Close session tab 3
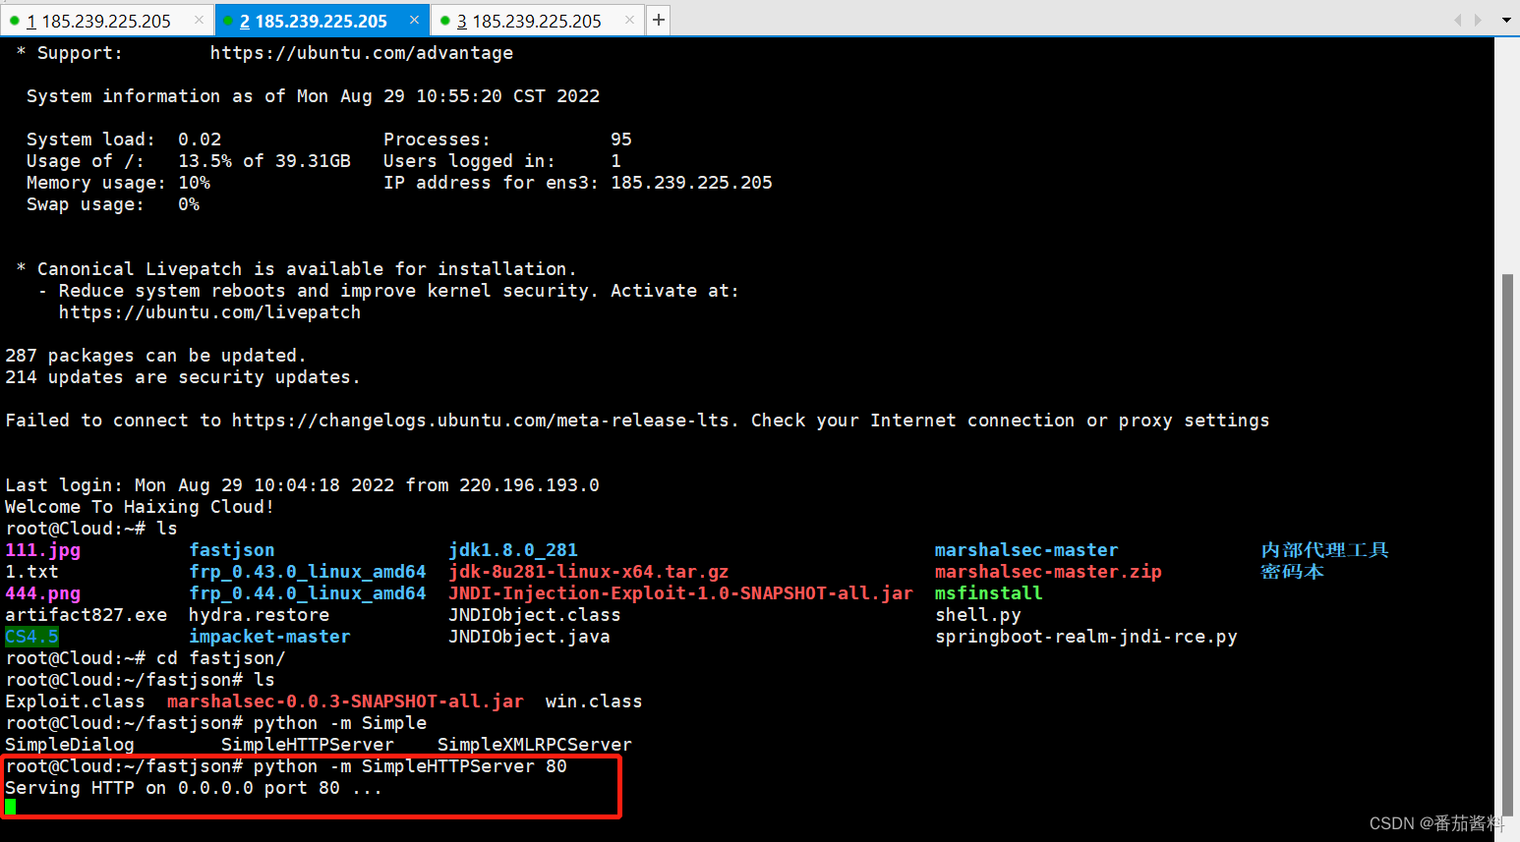1520x842 pixels. tap(630, 20)
